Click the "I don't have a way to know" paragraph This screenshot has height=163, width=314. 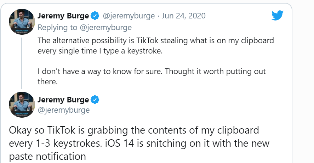(x=152, y=77)
